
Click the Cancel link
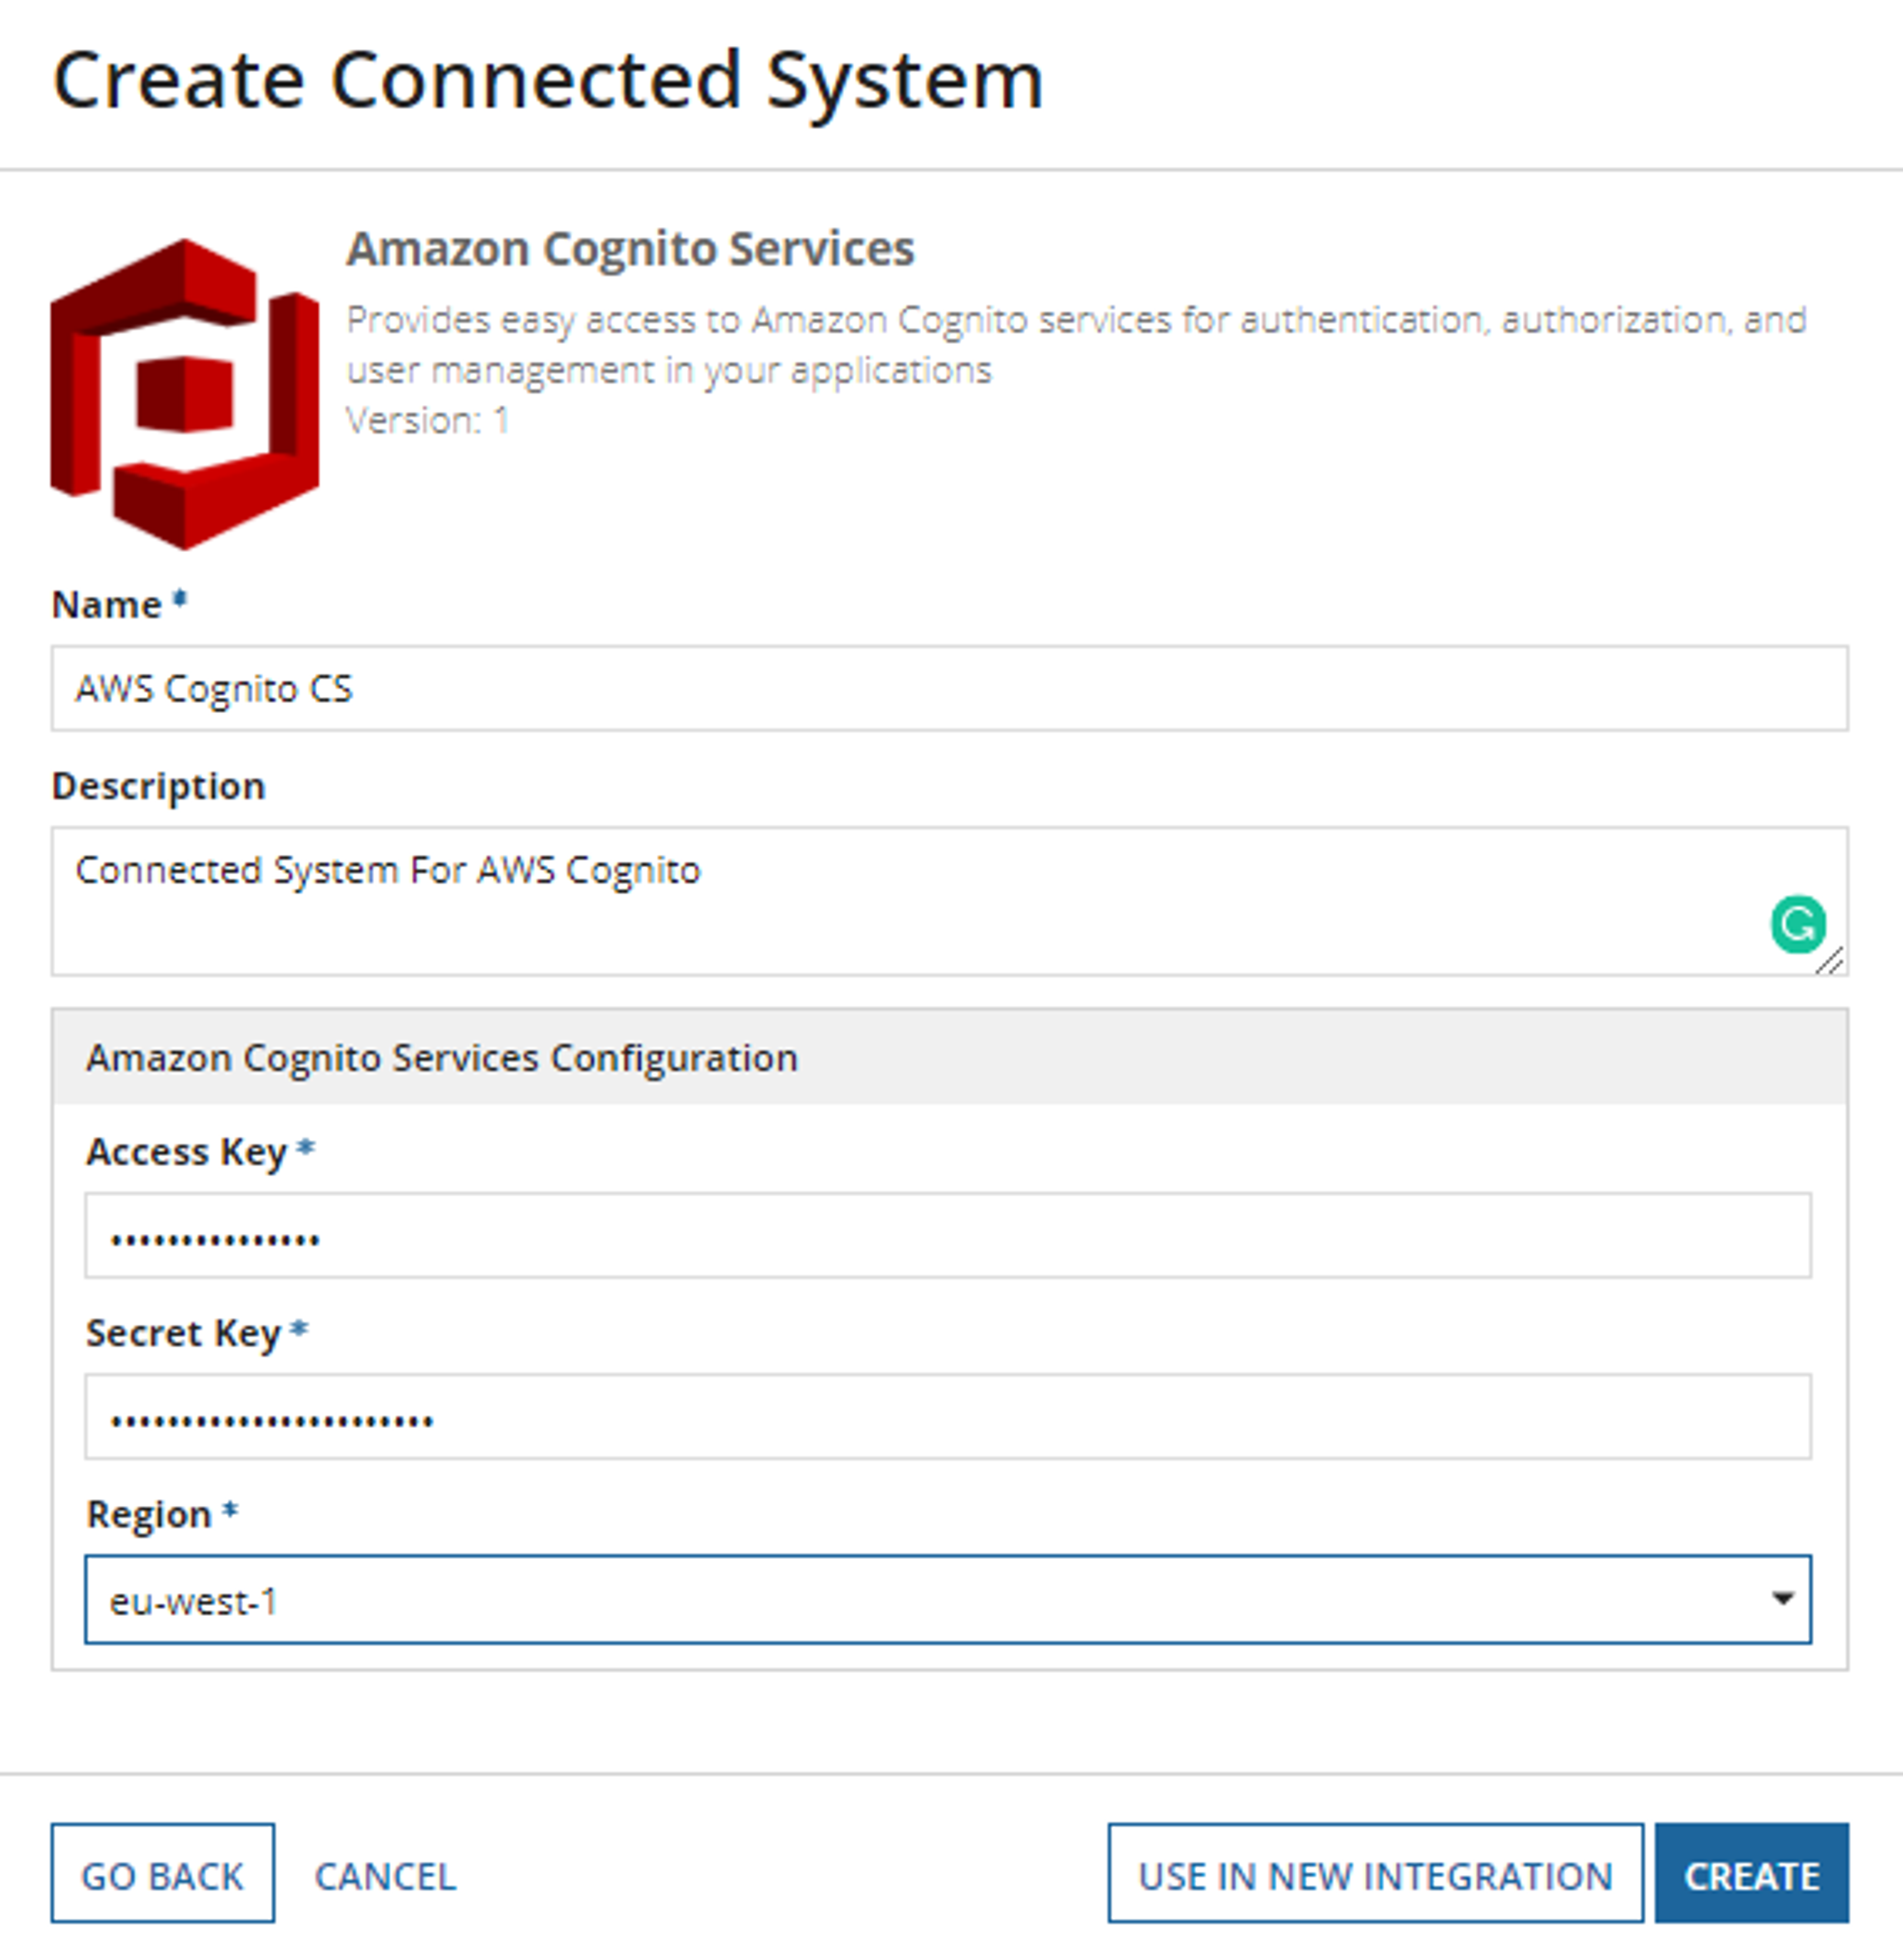pos(386,1876)
